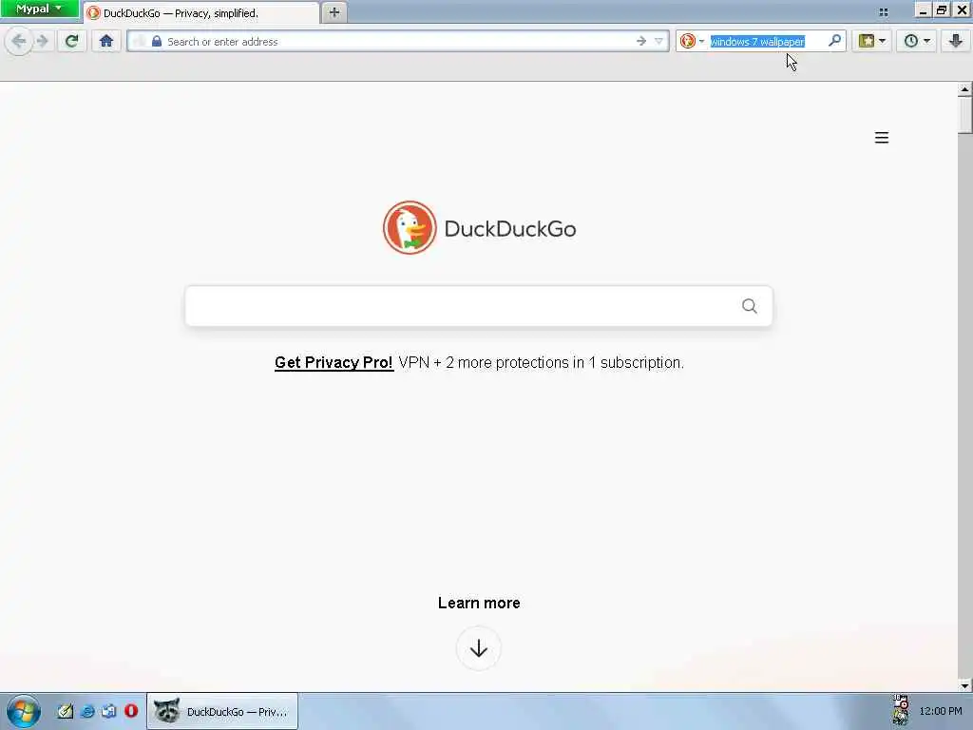973x730 pixels.
Task: Click the page search magnifier button
Action: coord(749,306)
